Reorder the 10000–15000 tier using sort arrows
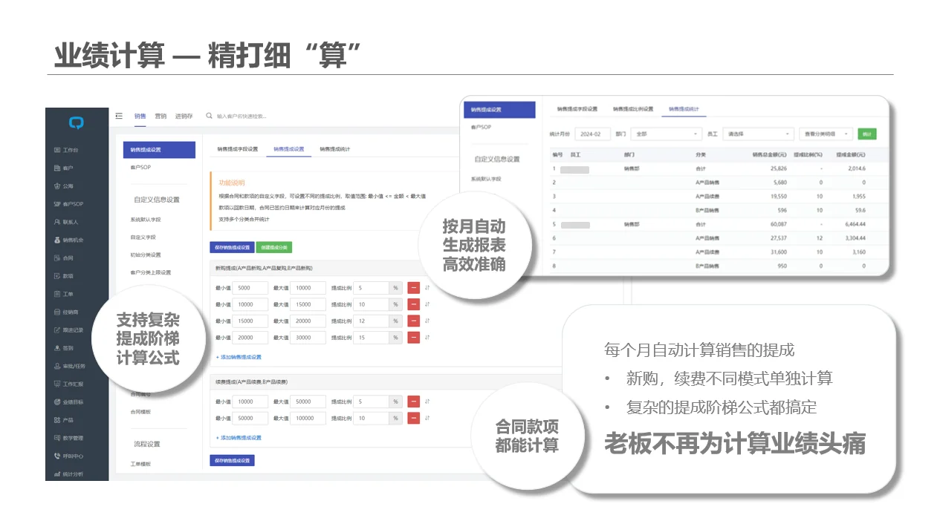The width and height of the screenshot is (940, 521). point(427,304)
